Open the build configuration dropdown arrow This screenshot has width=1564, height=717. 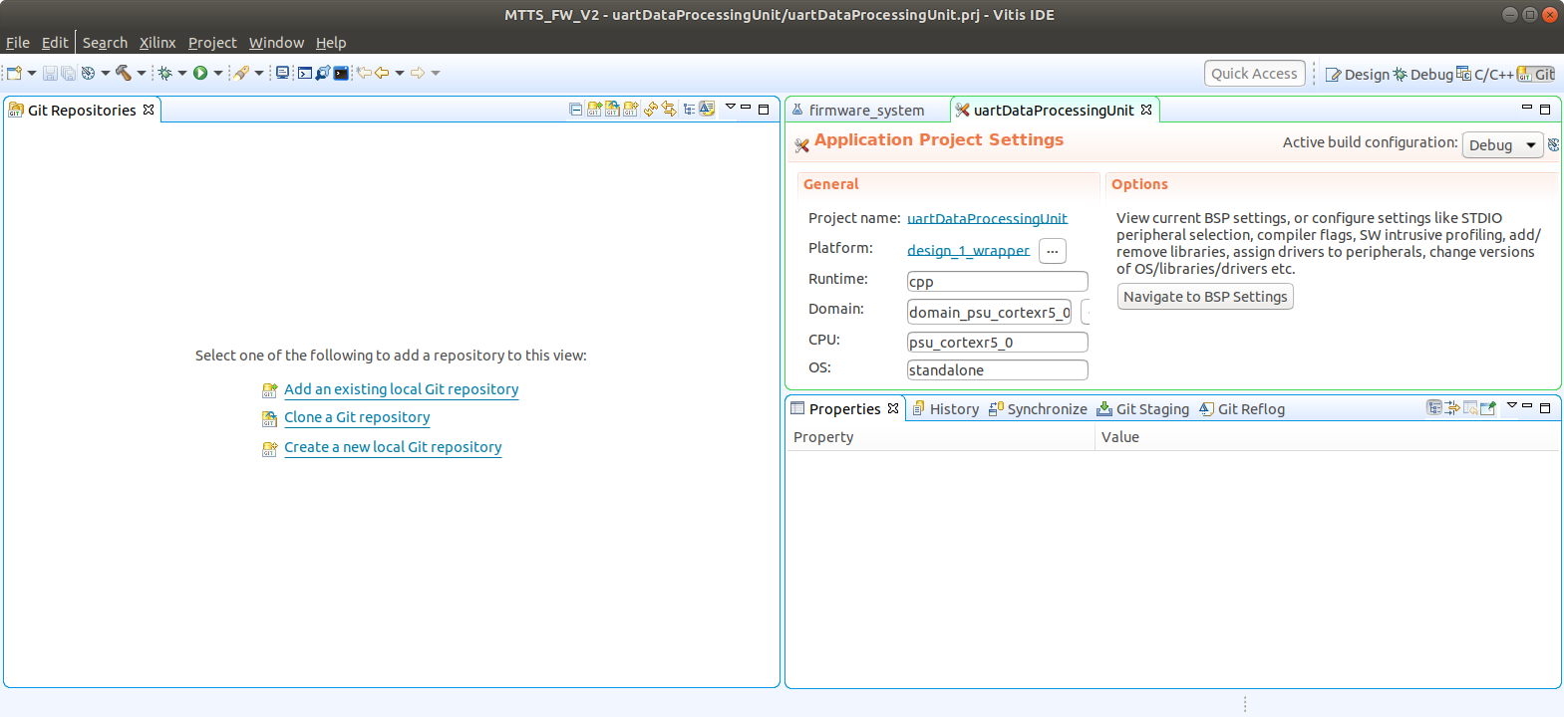pyautogui.click(x=106, y=73)
